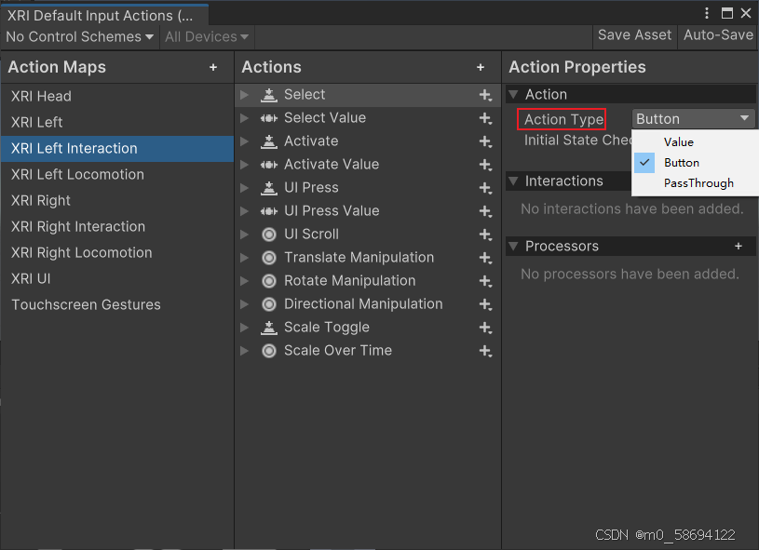Add a new Action Map with plus icon
This screenshot has width=759, height=550.
(213, 67)
